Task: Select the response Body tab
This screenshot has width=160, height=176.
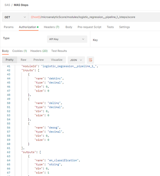Action: point(5,51)
